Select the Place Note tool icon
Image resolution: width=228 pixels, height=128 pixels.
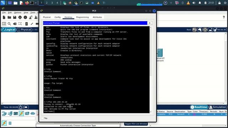click(x=26, y=24)
